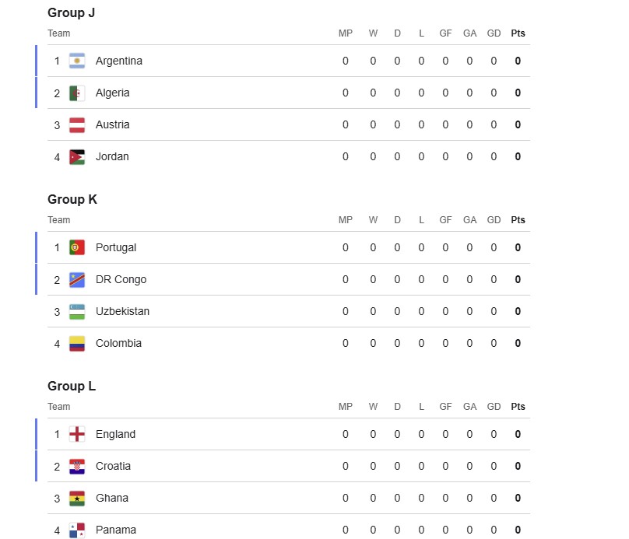Click the DR Congo flag icon
Screen dimensions: 629x539
(x=76, y=279)
